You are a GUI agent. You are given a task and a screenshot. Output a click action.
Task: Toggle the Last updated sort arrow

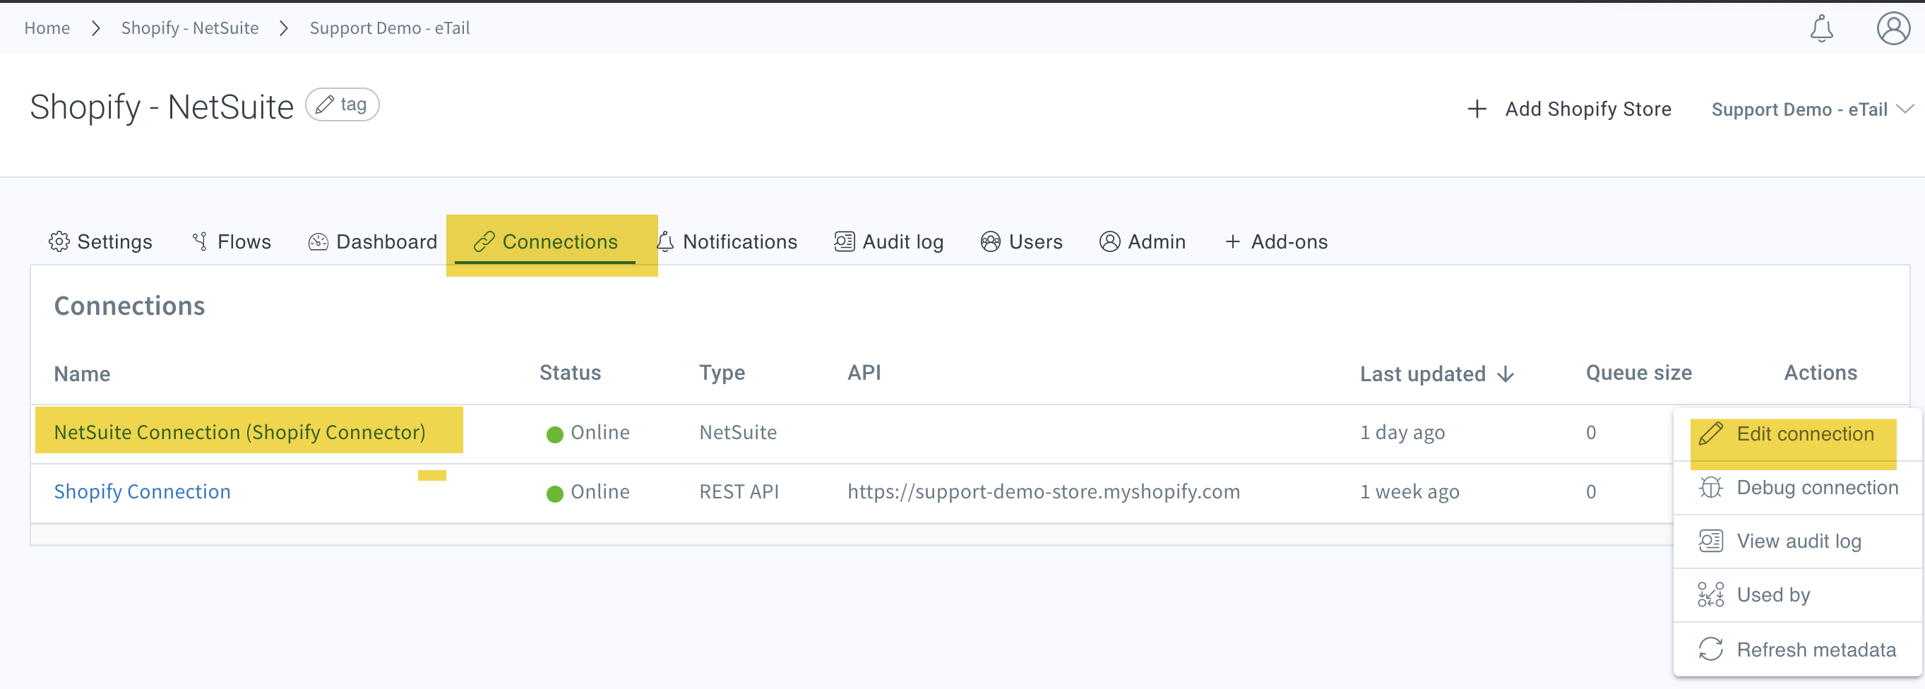[1505, 374]
